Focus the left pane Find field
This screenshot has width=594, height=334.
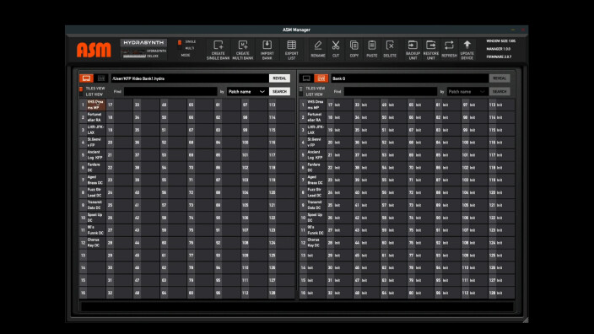pyautogui.click(x=170, y=92)
